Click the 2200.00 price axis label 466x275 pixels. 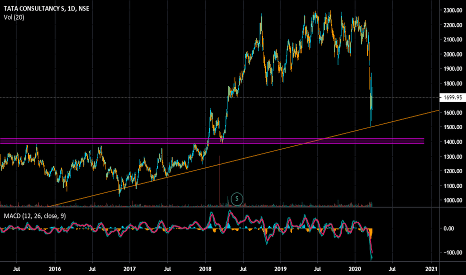[x=453, y=25]
